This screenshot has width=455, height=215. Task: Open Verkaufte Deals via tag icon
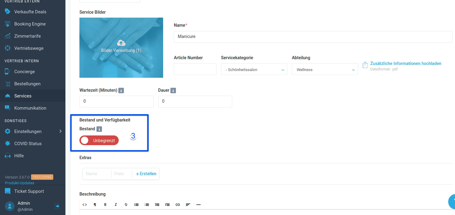8,12
